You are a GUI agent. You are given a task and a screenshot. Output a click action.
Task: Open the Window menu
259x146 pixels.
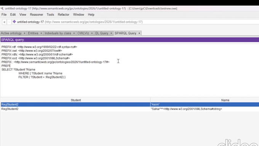(x=78, y=14)
